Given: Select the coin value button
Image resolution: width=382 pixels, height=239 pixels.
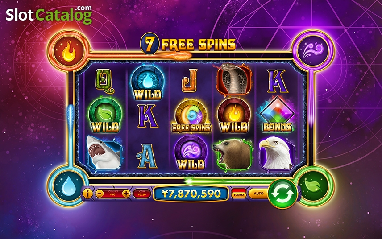Looking at the screenshot, I should (x=142, y=194).
